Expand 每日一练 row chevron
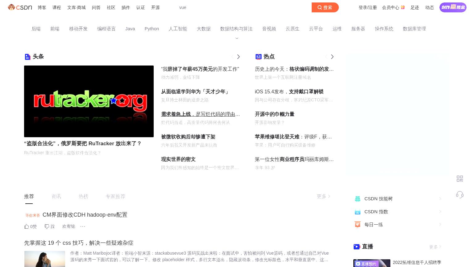 (x=440, y=225)
